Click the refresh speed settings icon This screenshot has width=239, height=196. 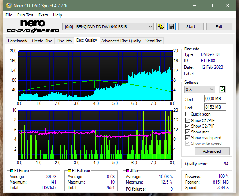[222, 89]
